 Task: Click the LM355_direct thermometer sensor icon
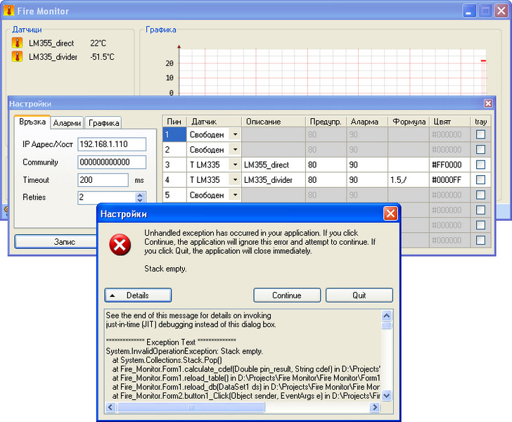(17, 43)
